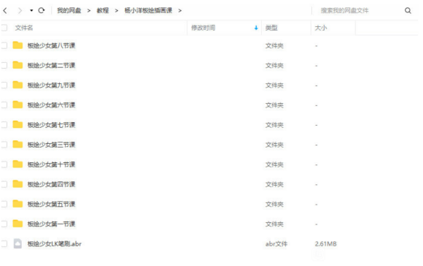Check the box for 板绘少女第八节课
The image size is (423, 266).
[4, 45]
